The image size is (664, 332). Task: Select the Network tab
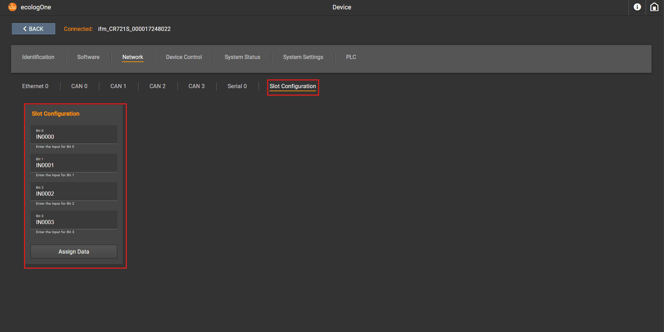(133, 57)
